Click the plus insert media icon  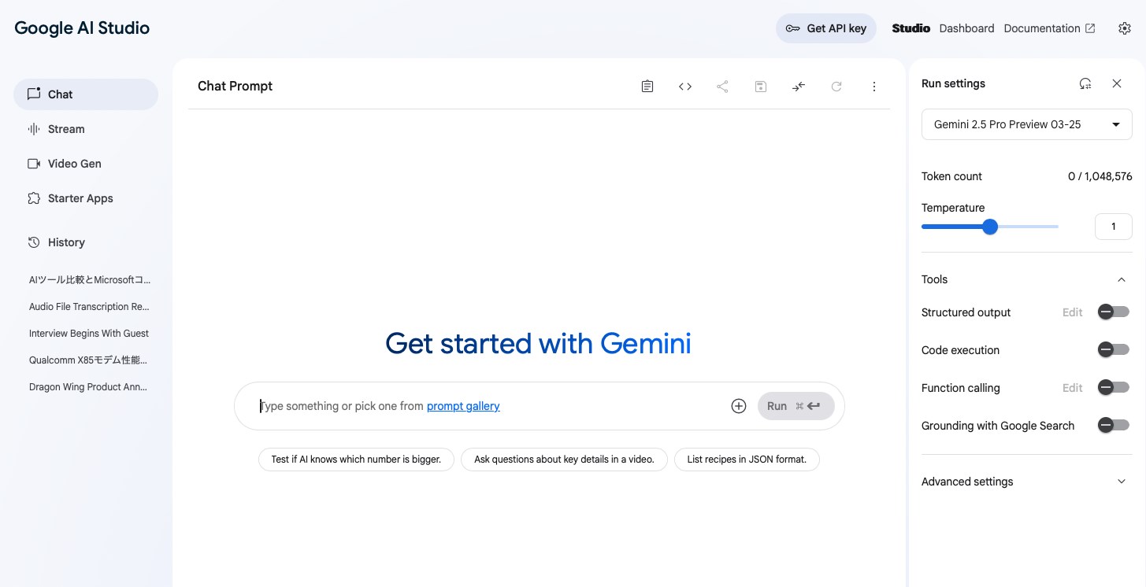click(739, 406)
